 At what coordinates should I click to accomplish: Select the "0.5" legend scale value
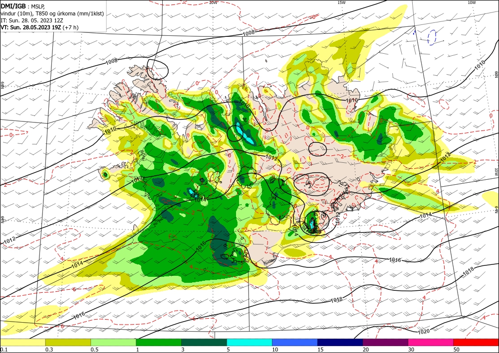[x=94, y=350]
